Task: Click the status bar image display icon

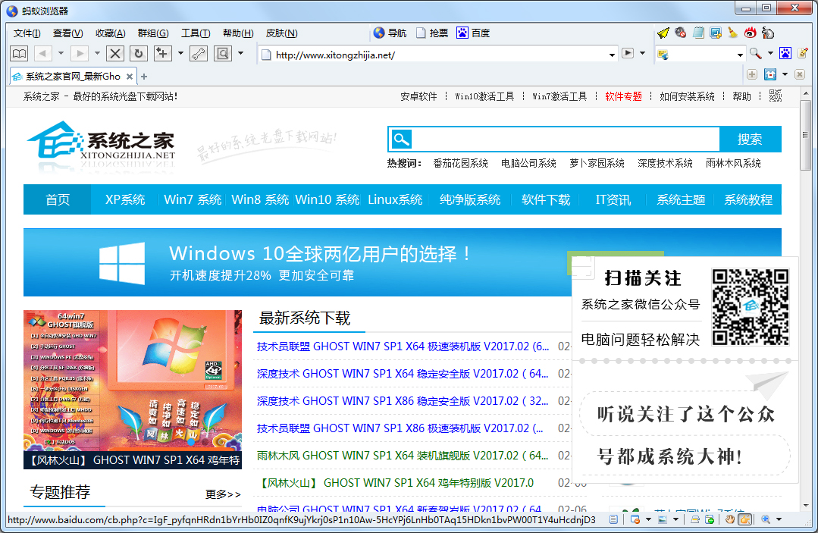Action: pos(663,519)
